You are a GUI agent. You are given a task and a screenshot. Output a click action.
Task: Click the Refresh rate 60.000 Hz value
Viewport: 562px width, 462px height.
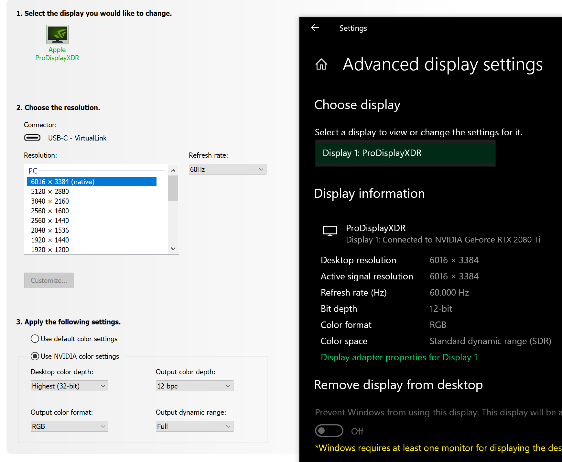[x=449, y=292]
